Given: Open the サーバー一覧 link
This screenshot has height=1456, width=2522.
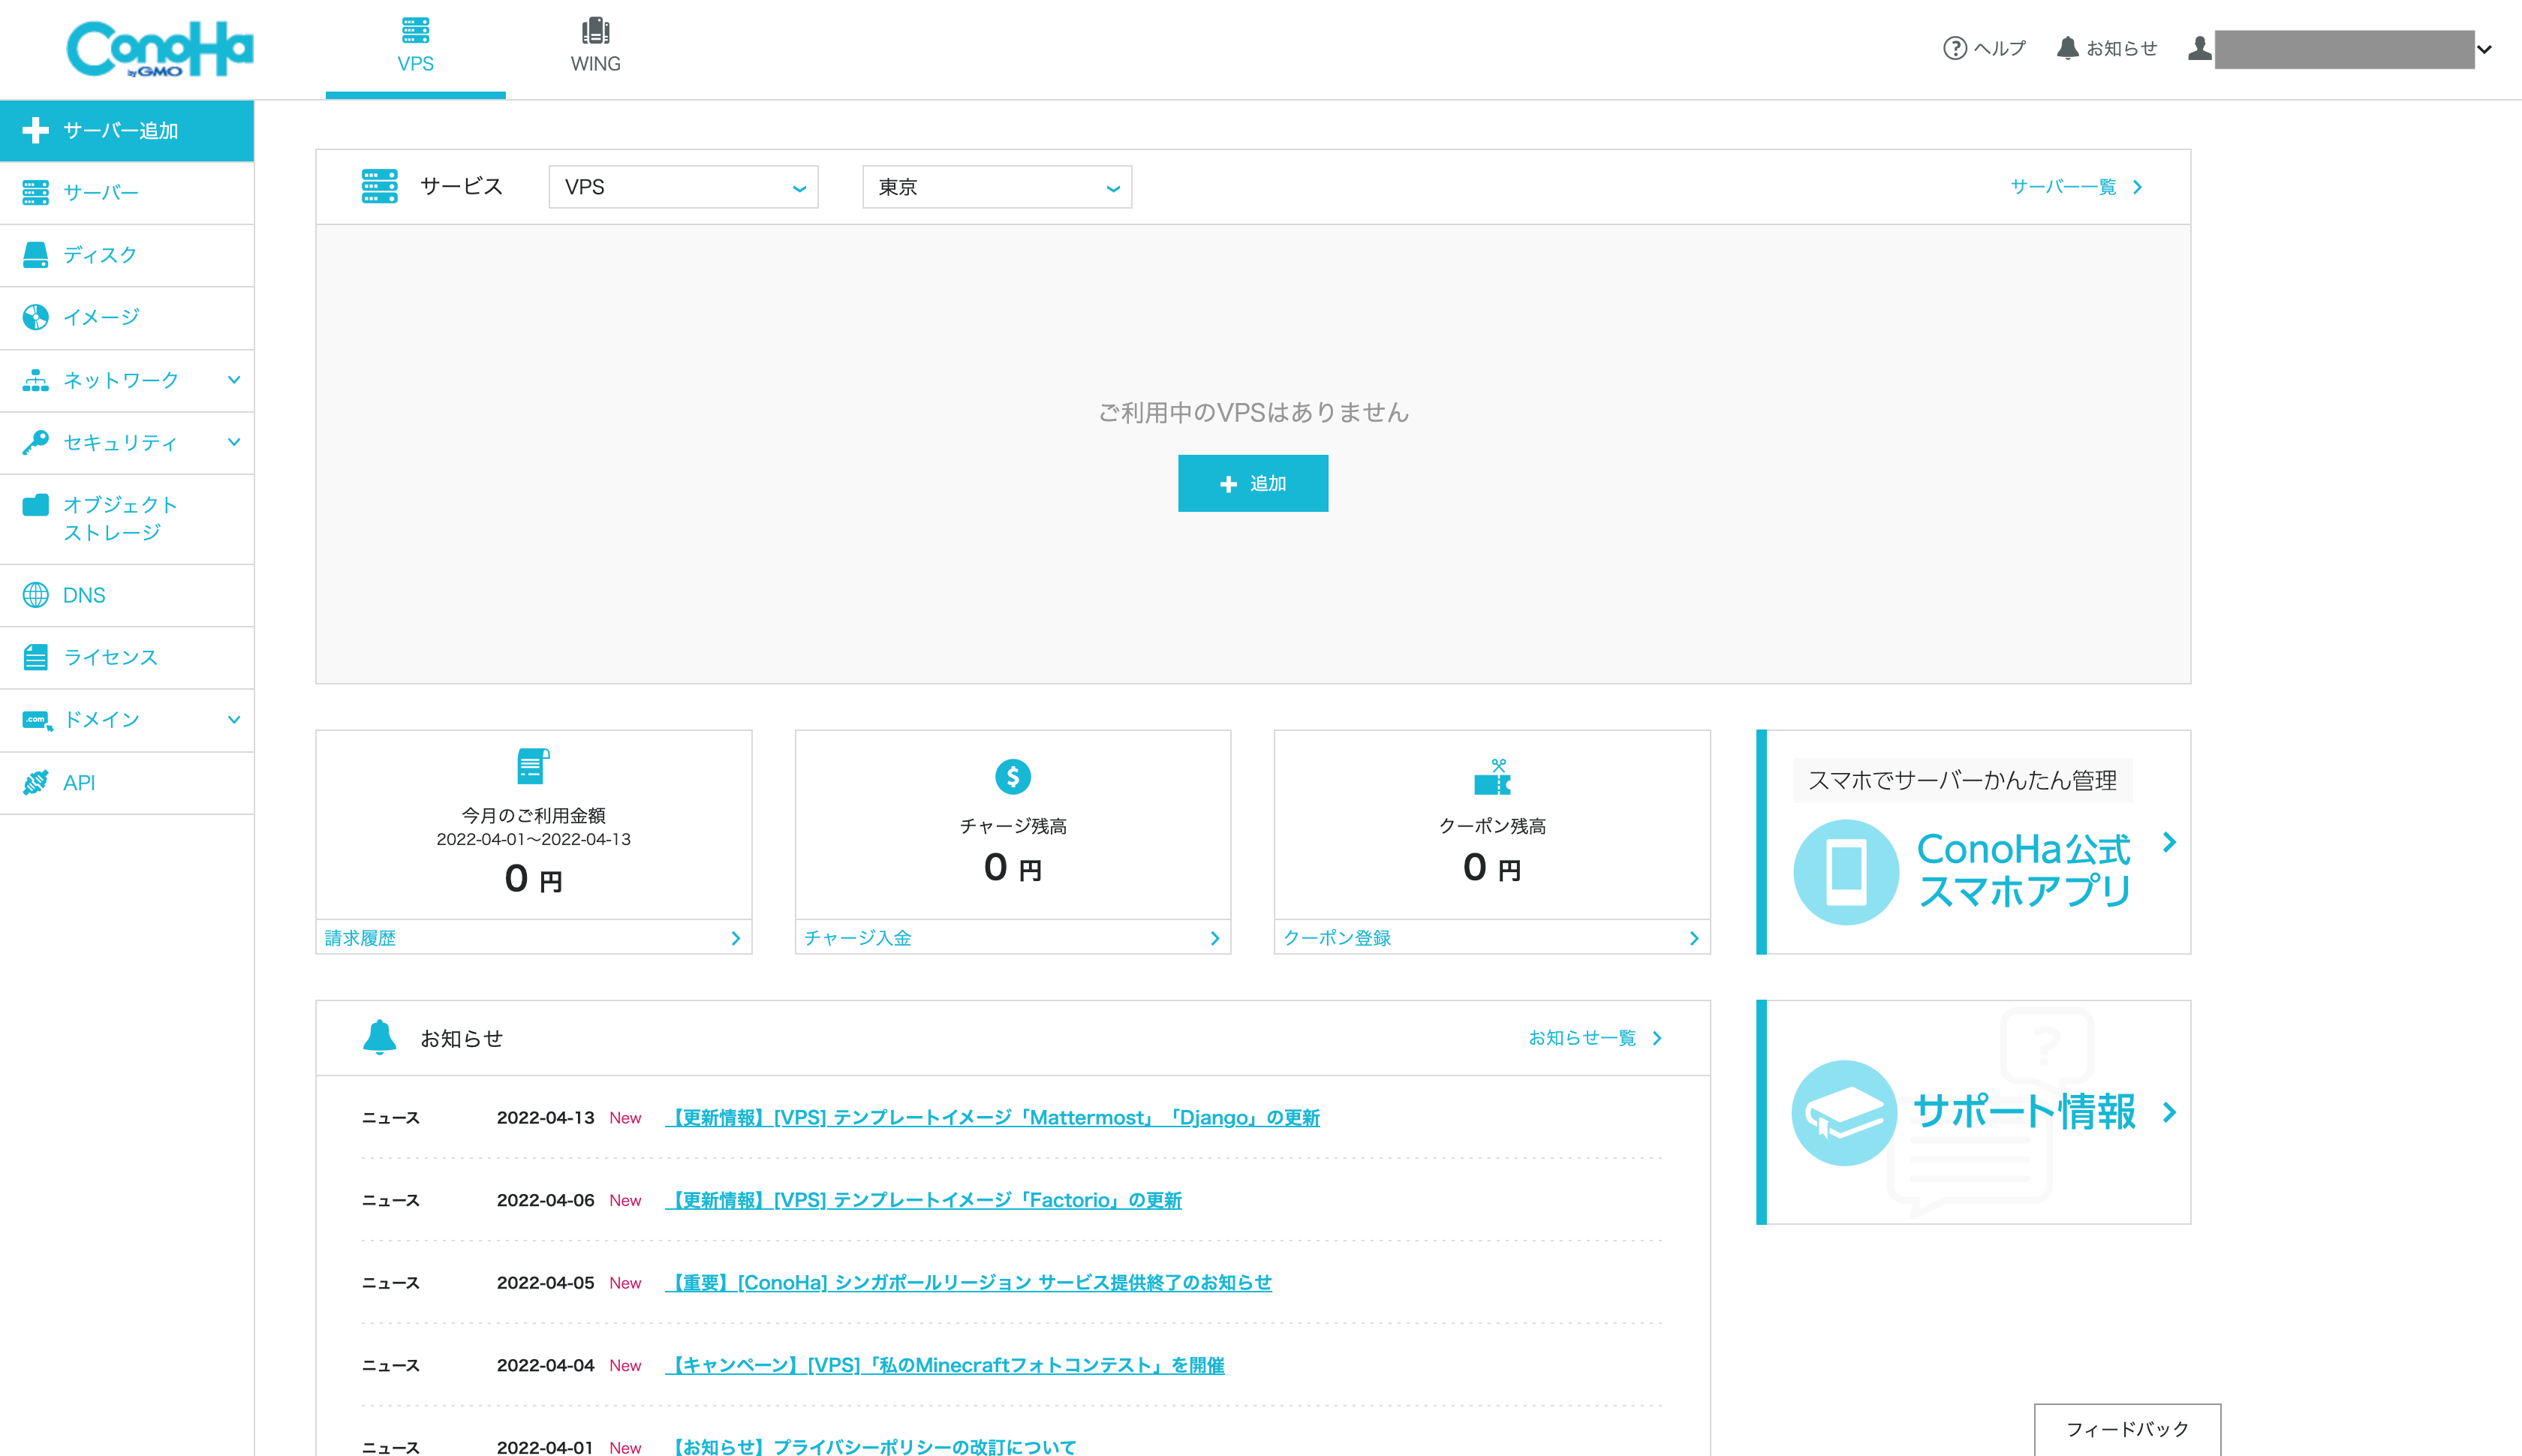Looking at the screenshot, I should click(x=2076, y=187).
